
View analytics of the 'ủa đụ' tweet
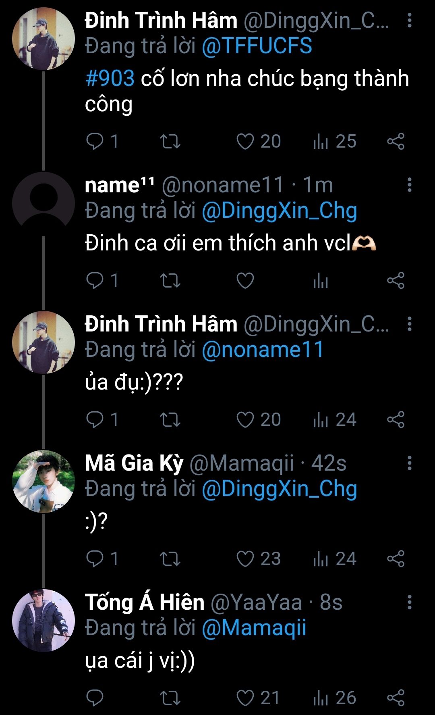321,420
